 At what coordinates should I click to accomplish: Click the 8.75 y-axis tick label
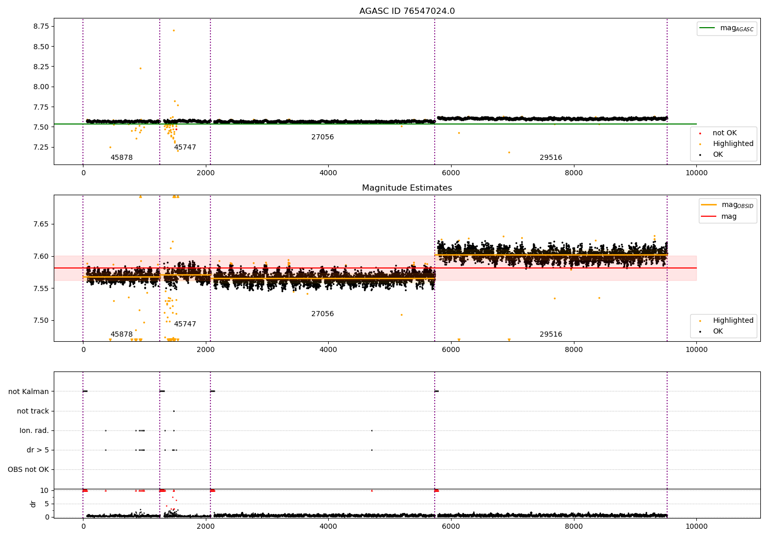[x=41, y=26]
